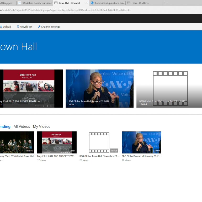202x202 pixels.
Task: Click featured caption 'BBG Global Town Hall November 29th, 2016'
Action: click(162, 101)
